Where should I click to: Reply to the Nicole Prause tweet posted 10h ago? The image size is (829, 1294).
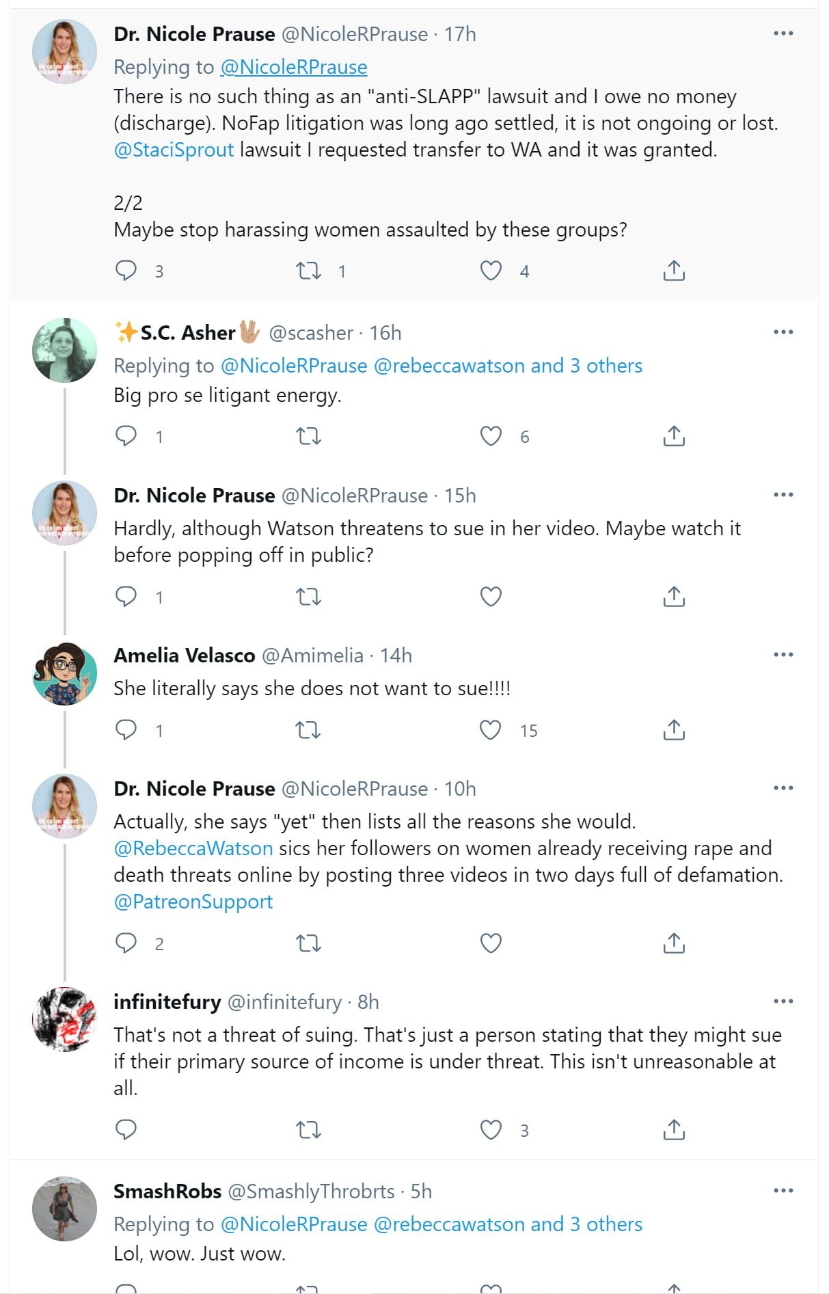126,943
